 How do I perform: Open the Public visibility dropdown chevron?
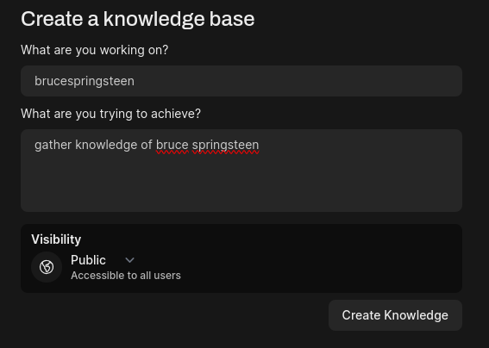click(129, 260)
